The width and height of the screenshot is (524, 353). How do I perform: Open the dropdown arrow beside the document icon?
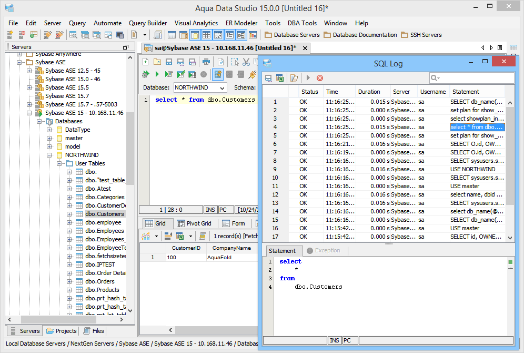(x=145, y=34)
